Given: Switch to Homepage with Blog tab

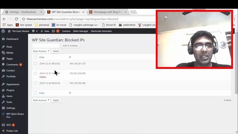Looking at the screenshot, I should click(107, 12).
